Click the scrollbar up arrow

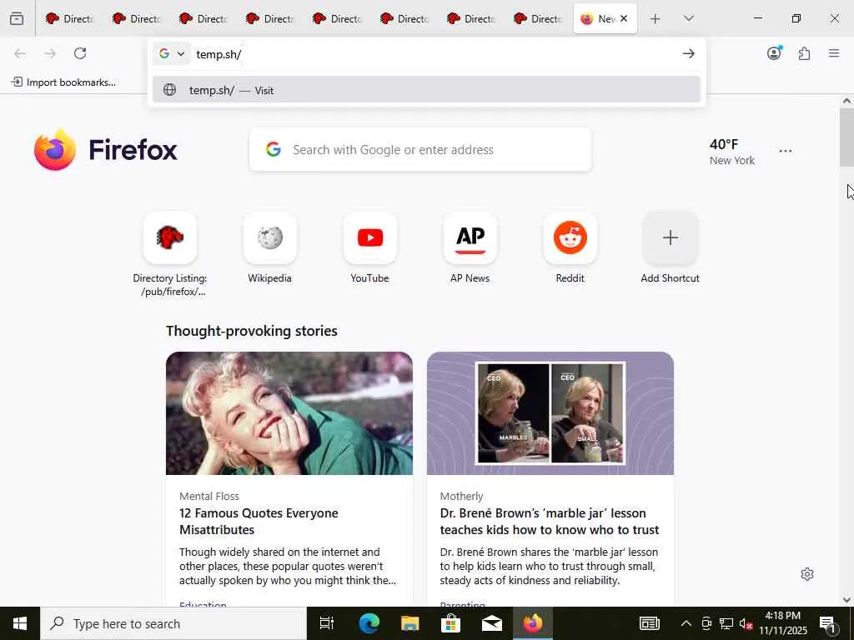click(846, 101)
